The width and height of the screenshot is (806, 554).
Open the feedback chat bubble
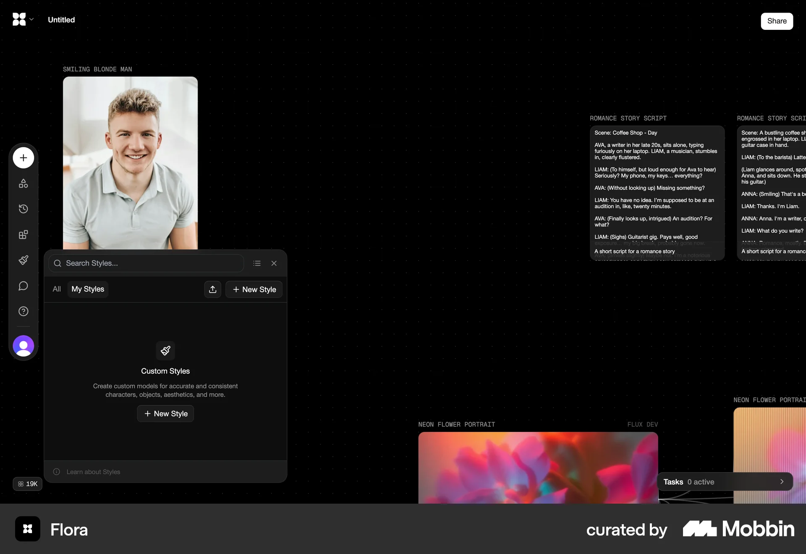(23, 286)
